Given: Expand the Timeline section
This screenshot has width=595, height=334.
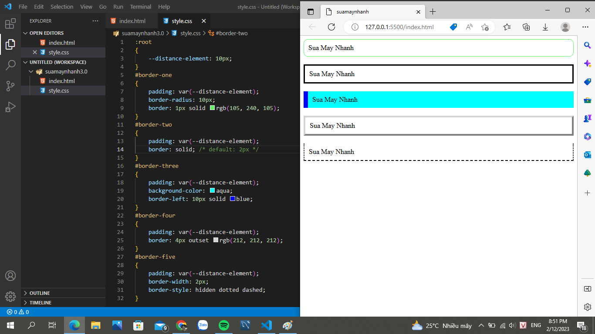Looking at the screenshot, I should pyautogui.click(x=63, y=303).
